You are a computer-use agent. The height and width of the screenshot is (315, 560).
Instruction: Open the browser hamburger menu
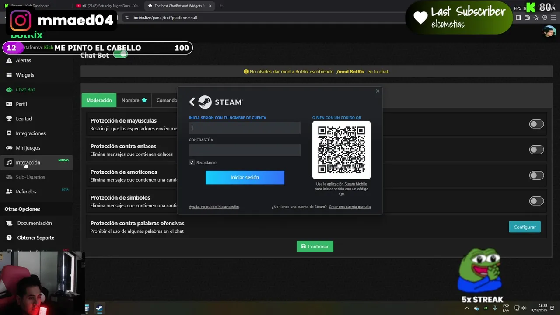click(553, 17)
